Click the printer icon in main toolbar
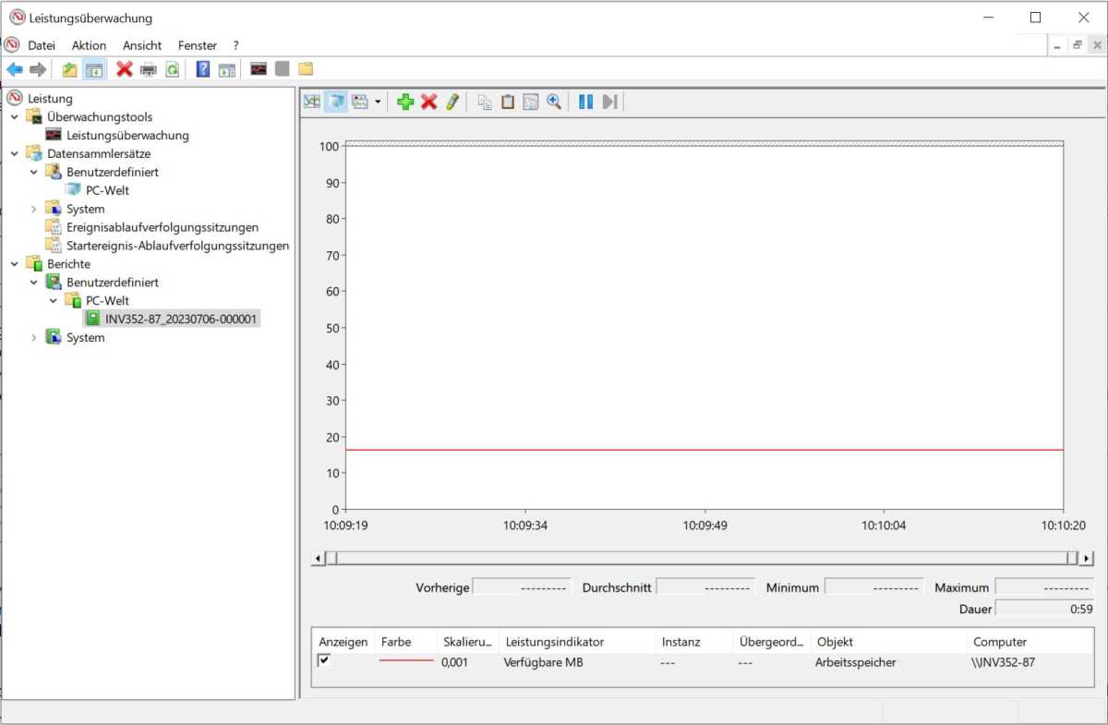The width and height of the screenshot is (1108, 725). [x=149, y=69]
